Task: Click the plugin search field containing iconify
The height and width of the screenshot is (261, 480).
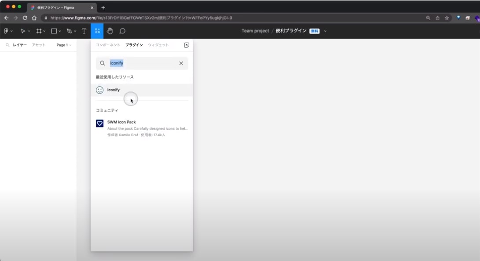Action: (x=142, y=63)
